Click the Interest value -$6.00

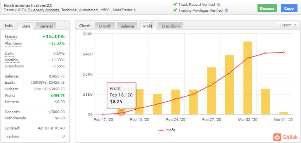point(59,102)
